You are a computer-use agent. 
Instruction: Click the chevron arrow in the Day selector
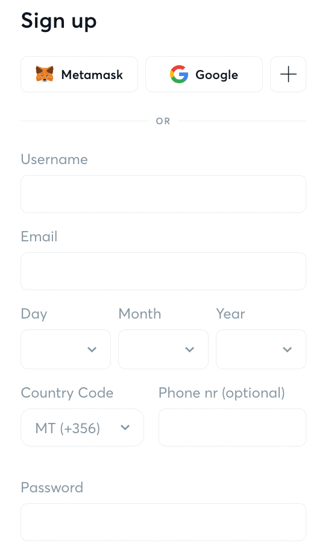[92, 349]
